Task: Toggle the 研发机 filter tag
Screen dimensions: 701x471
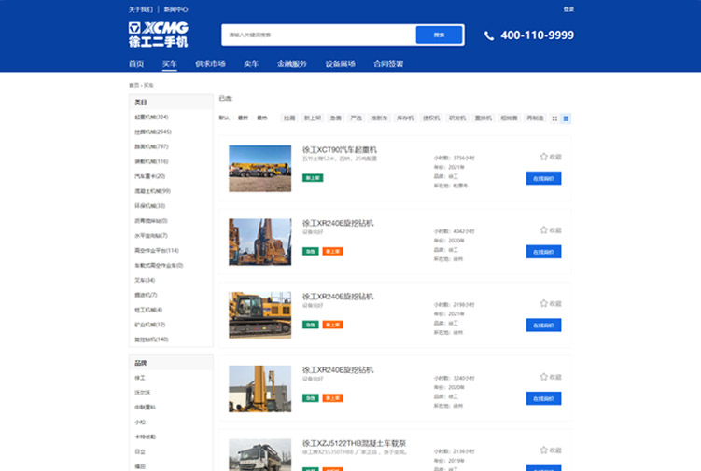Action: pyautogui.click(x=456, y=118)
